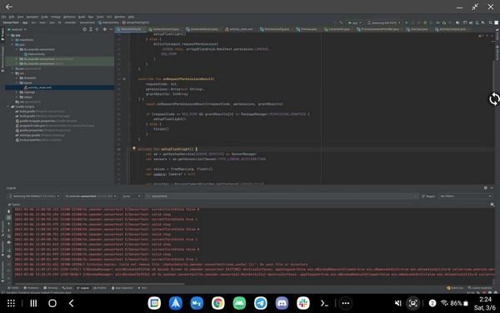Click Android back navigation chevron
The height and width of the screenshot is (313, 500).
[72, 303]
